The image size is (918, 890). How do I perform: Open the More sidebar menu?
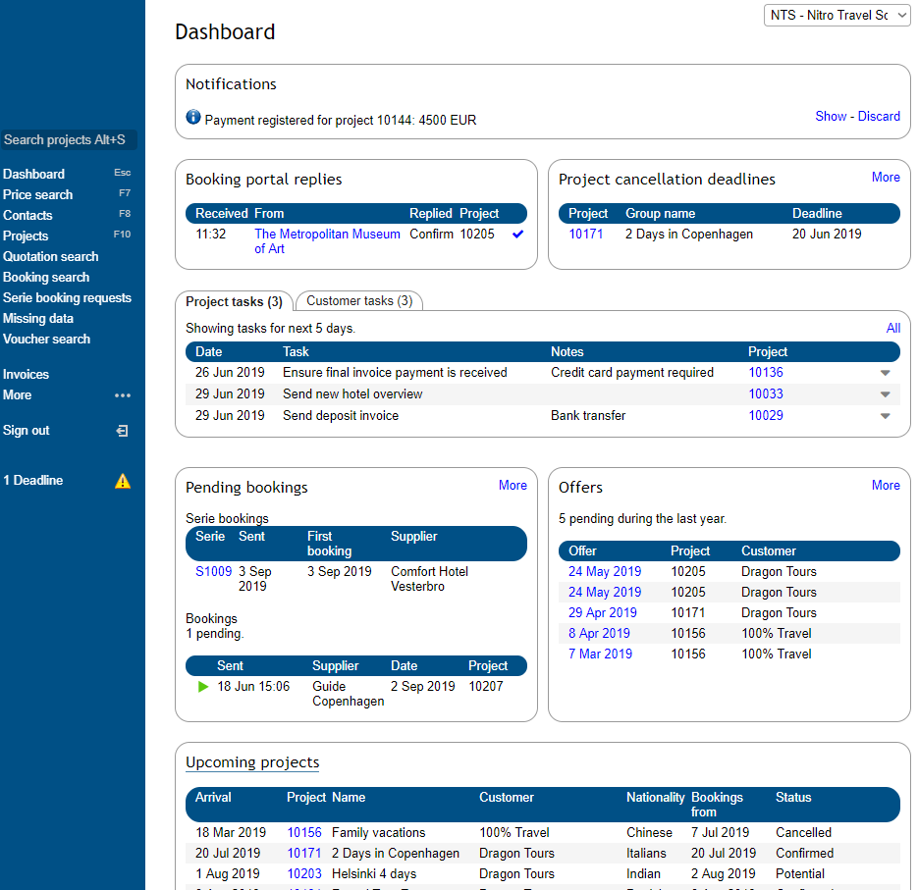pos(17,395)
